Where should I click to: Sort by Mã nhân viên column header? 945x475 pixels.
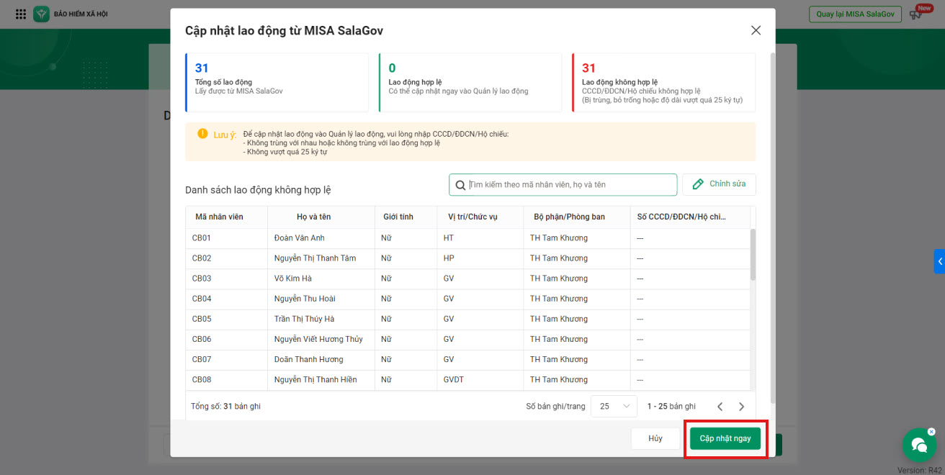[219, 217]
